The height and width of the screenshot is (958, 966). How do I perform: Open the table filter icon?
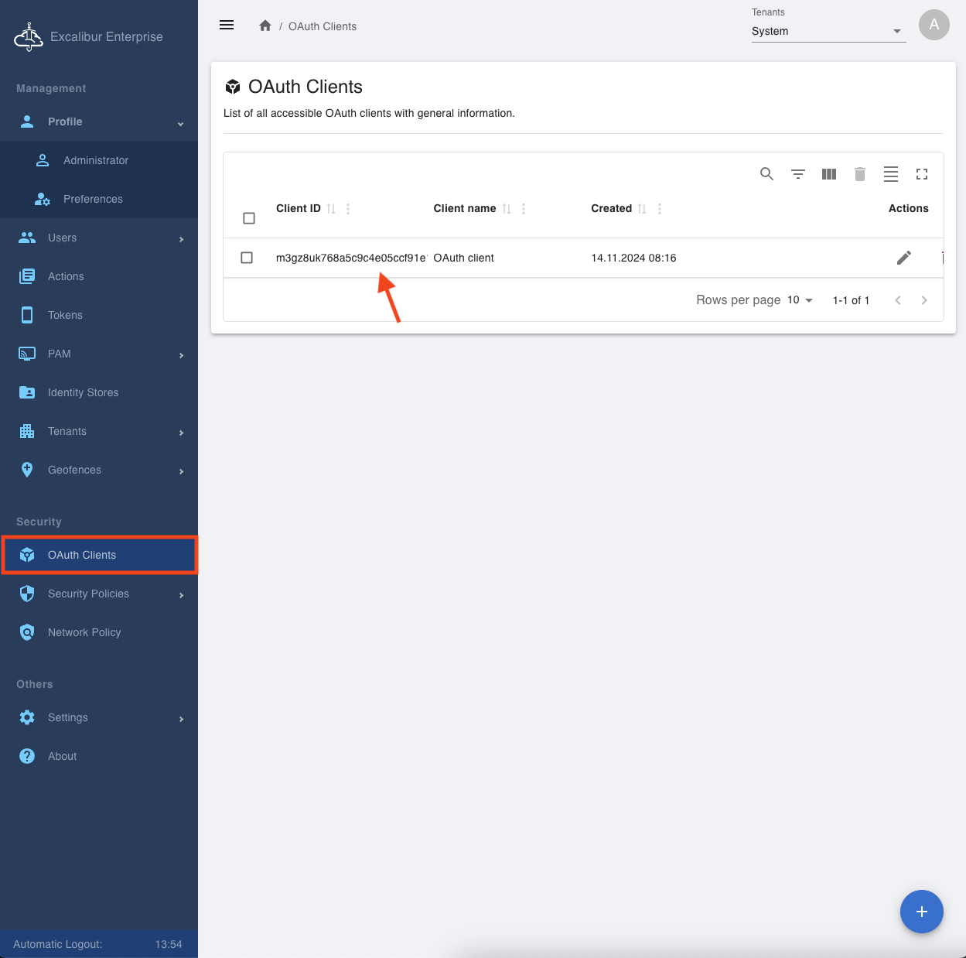(797, 174)
